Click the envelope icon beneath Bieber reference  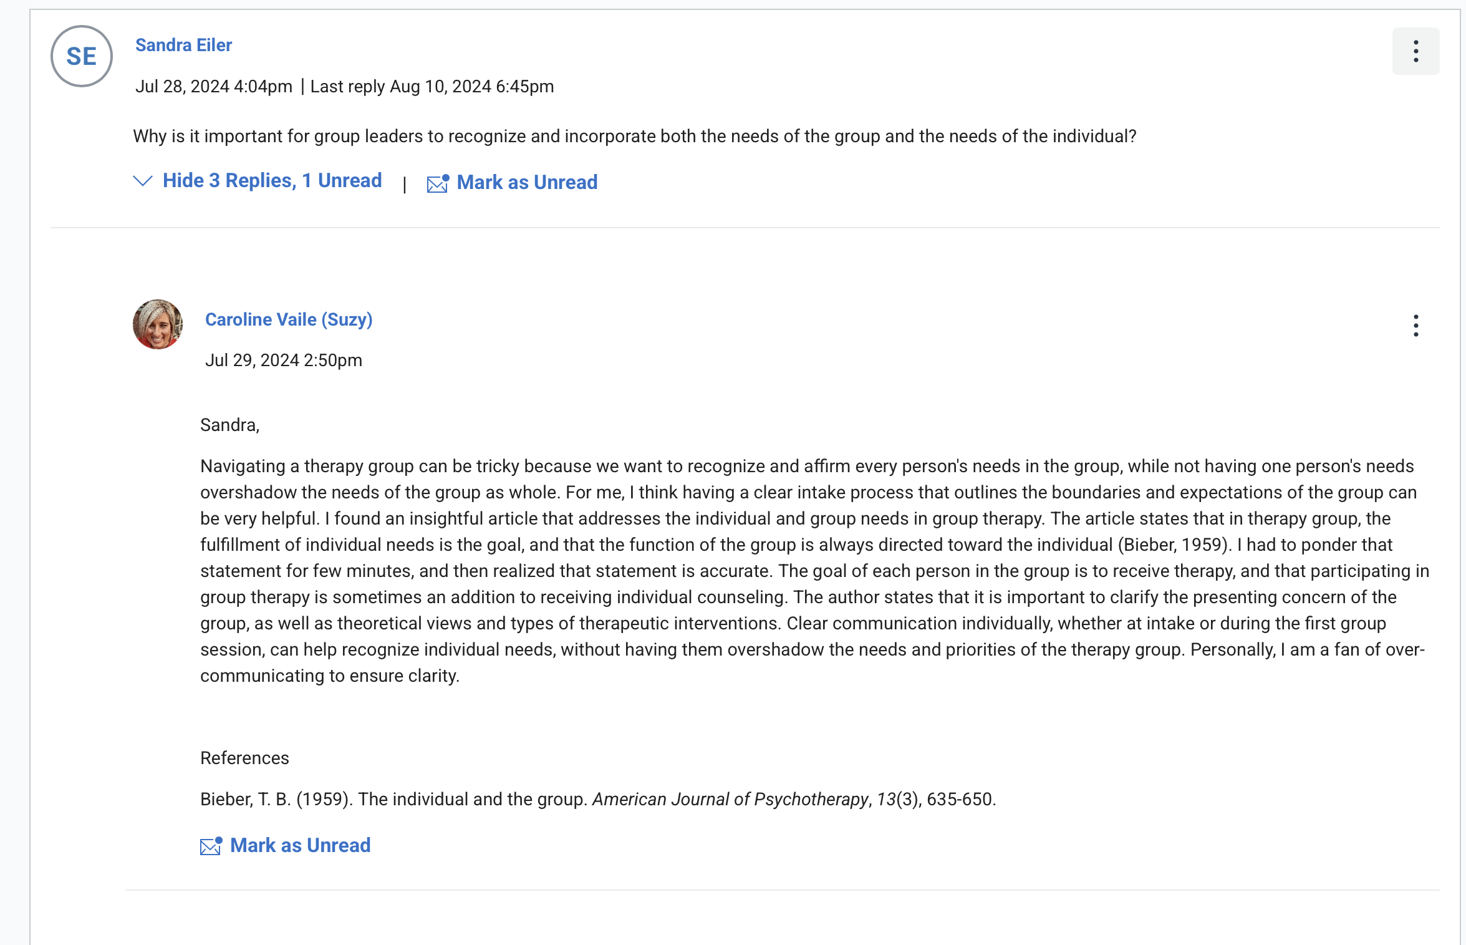pos(211,846)
